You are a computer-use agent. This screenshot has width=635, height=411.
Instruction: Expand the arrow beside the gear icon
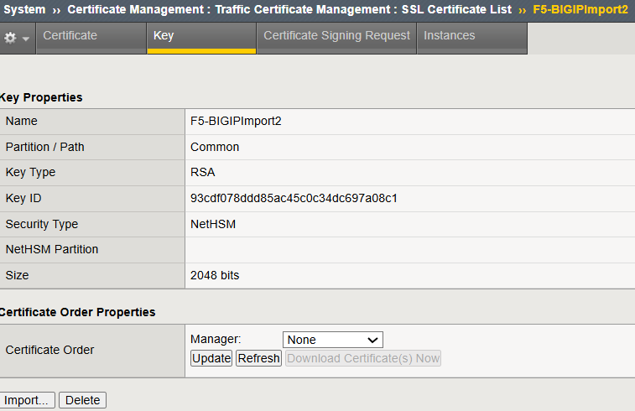click(26, 39)
